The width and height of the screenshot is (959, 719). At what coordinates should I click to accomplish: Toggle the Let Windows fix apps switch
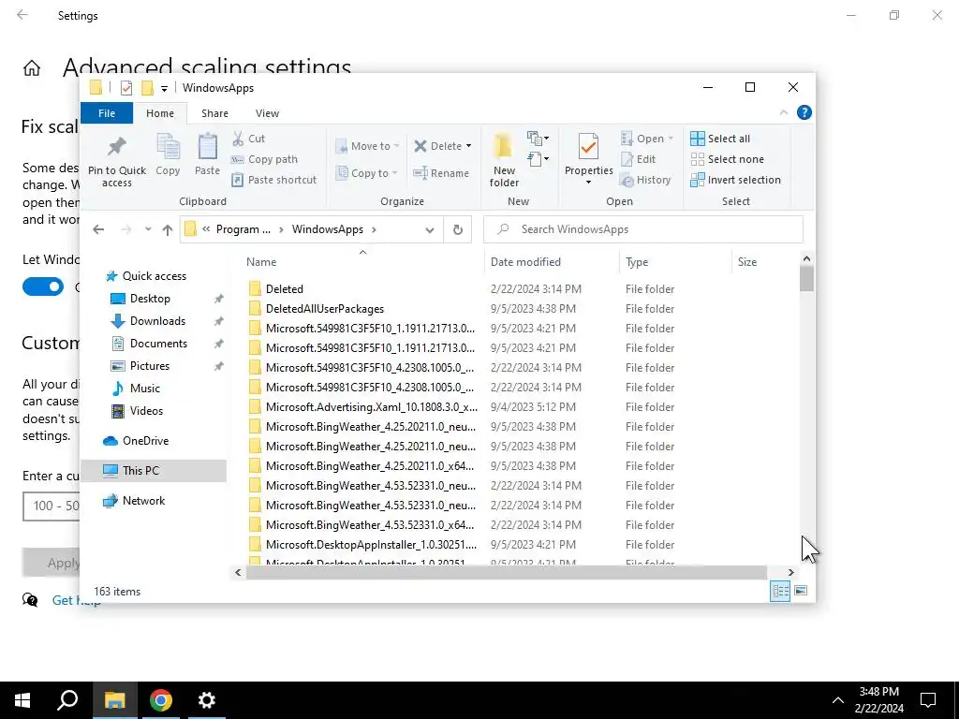click(x=43, y=286)
